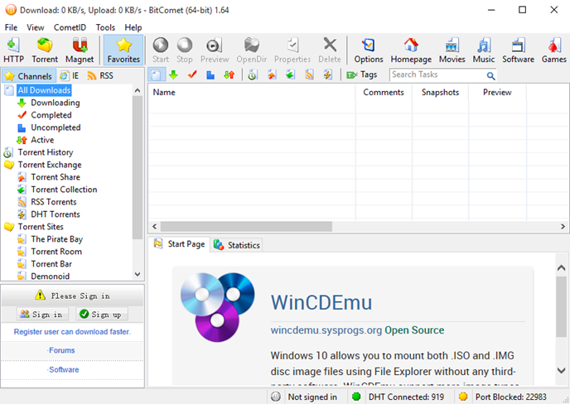The height and width of the screenshot is (404, 570).
Task: Select Downloading in sidebar tree
Action: pos(56,103)
